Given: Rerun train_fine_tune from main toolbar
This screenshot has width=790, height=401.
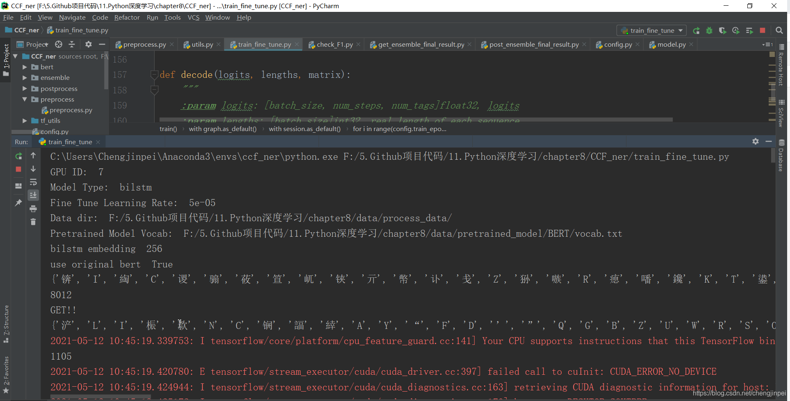Looking at the screenshot, I should pyautogui.click(x=696, y=31).
